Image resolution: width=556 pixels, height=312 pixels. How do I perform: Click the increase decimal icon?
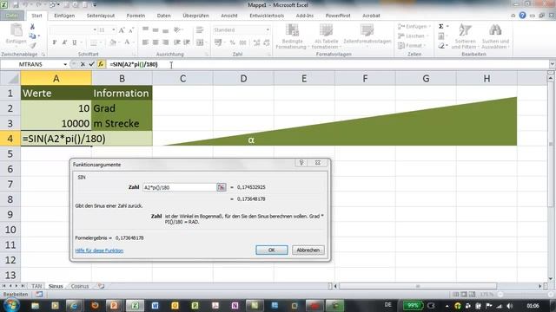(257, 42)
